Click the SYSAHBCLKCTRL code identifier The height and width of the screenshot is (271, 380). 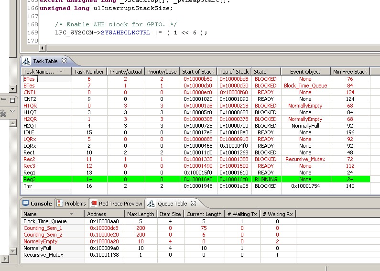(126, 33)
